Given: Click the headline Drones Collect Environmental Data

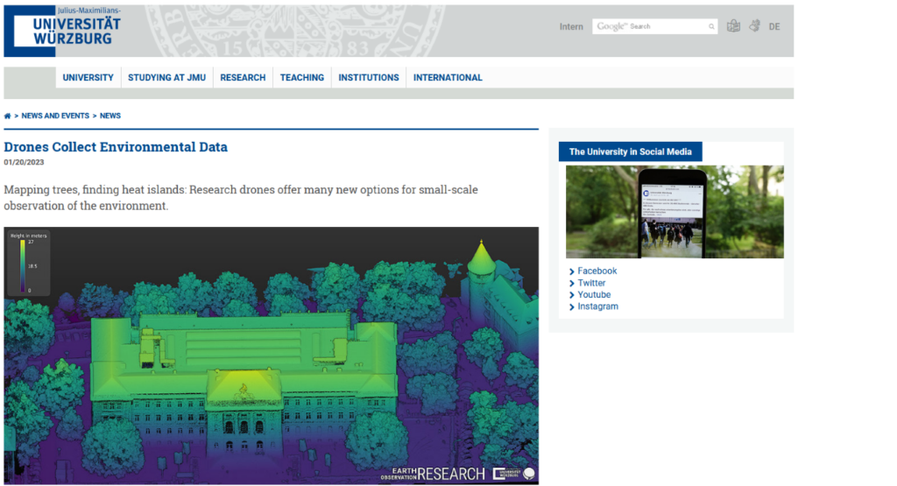Looking at the screenshot, I should (116, 147).
